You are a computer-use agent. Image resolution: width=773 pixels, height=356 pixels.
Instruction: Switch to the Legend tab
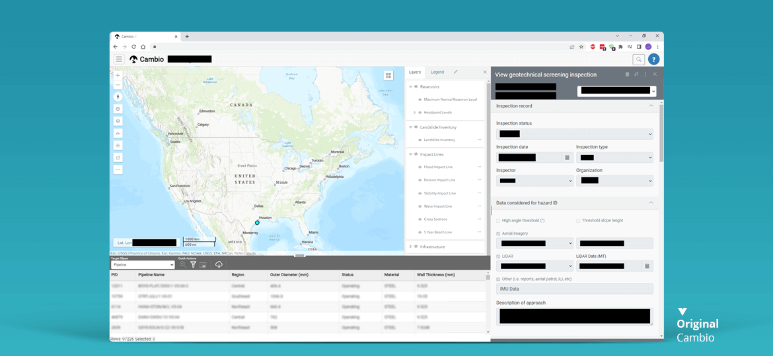(437, 72)
